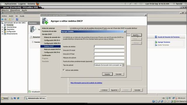
Task: Click the Características tree node icon
Action: (5, 27)
